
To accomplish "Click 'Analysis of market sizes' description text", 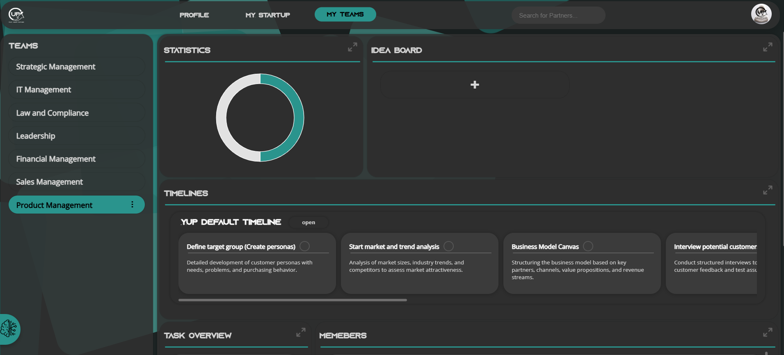I will (407, 266).
